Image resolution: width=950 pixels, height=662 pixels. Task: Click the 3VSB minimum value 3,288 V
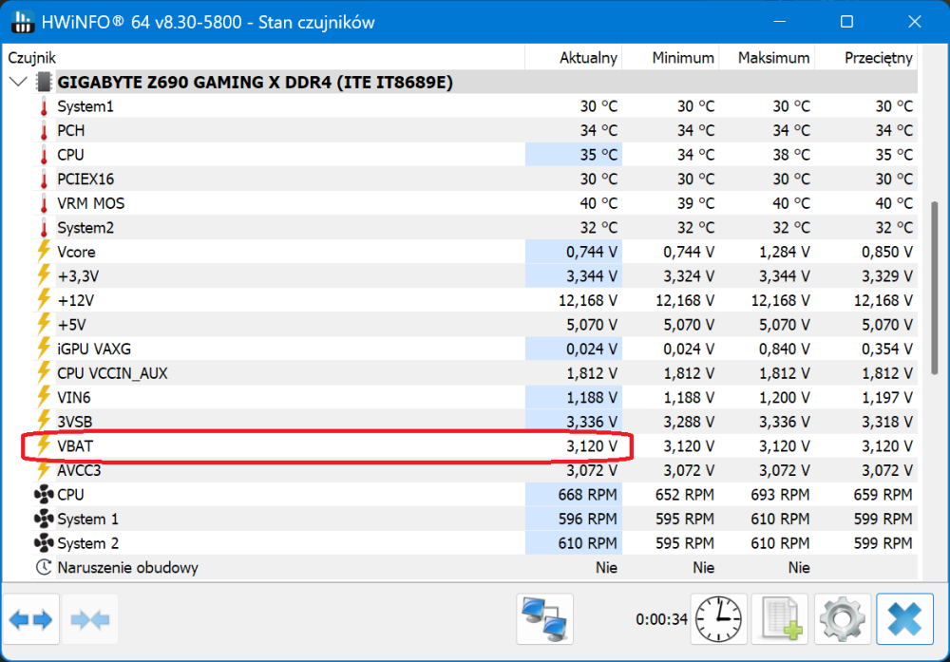tap(688, 422)
